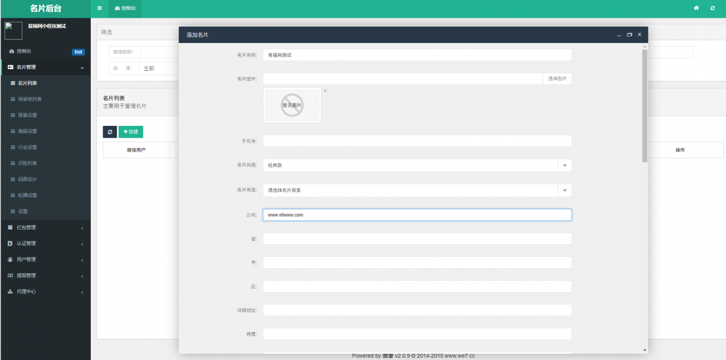Click the refresh icon in top bar
The height and width of the screenshot is (360, 726).
(713, 9)
